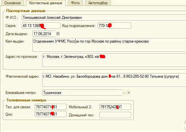Viewport: 186px width, 132px height.
Task: Click the Фактический адрес text area
Action: point(114,80)
